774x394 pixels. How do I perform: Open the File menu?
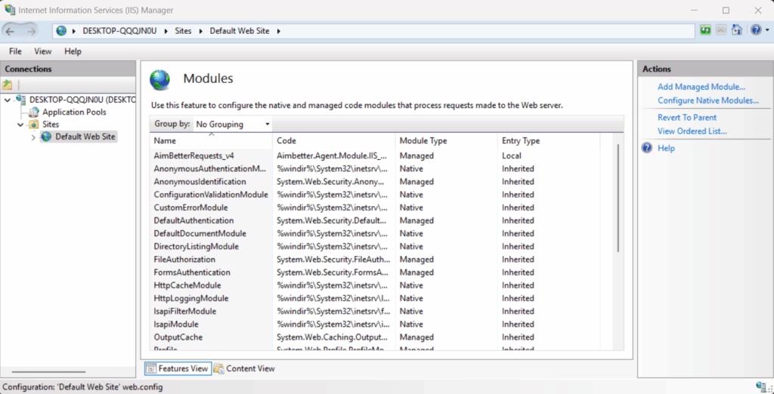coord(15,51)
